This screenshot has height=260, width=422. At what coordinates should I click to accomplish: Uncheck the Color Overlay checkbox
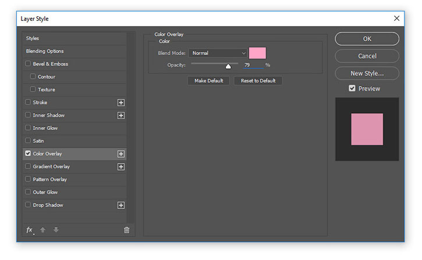pyautogui.click(x=28, y=153)
